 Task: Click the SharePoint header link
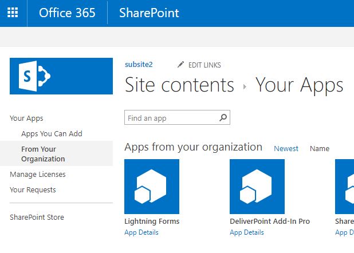(x=149, y=13)
